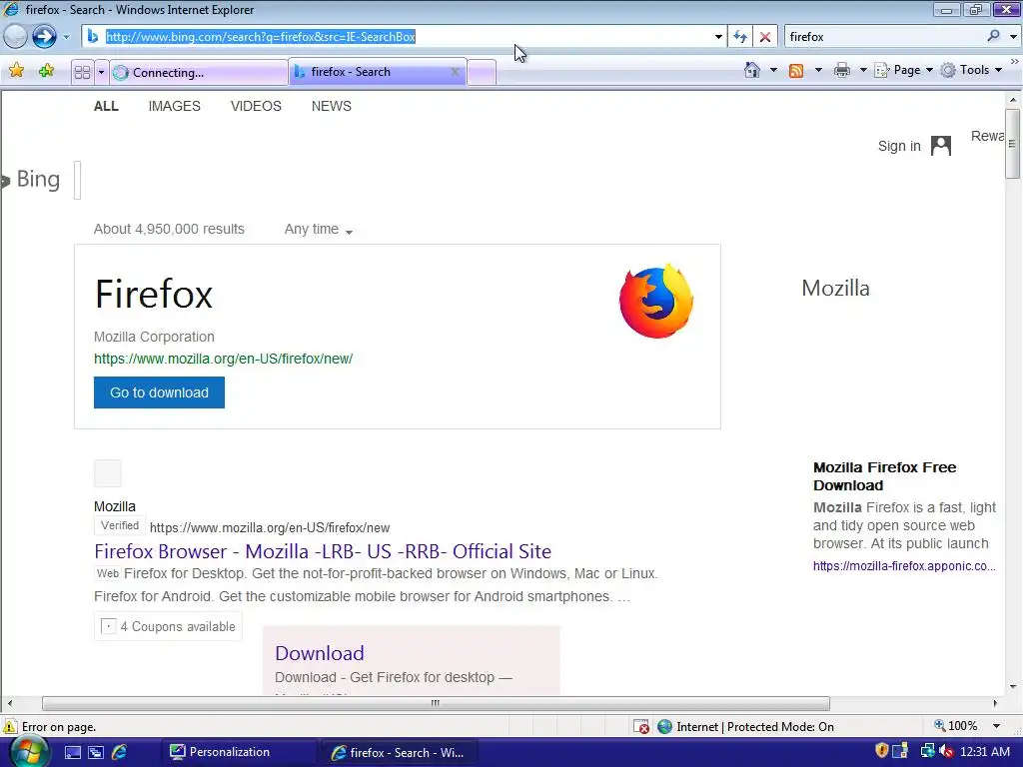Open the Any time filter dropdown
Image resolution: width=1023 pixels, height=767 pixels.
point(319,230)
